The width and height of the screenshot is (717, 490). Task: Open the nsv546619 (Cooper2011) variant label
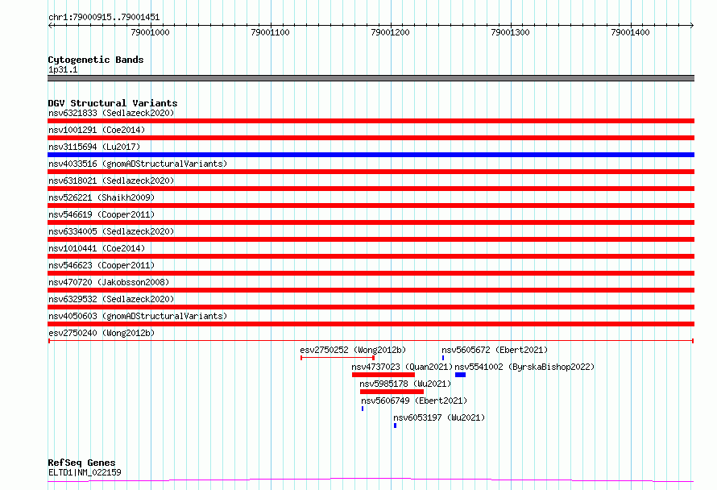102,214
